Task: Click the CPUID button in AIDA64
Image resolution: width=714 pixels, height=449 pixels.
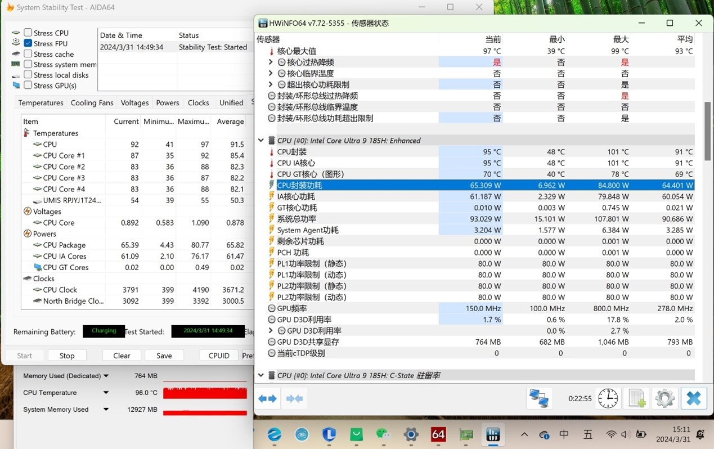Action: point(219,356)
